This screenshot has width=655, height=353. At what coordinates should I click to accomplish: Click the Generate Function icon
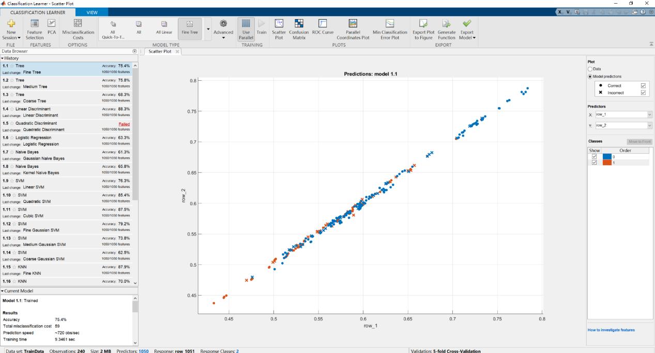tap(447, 24)
